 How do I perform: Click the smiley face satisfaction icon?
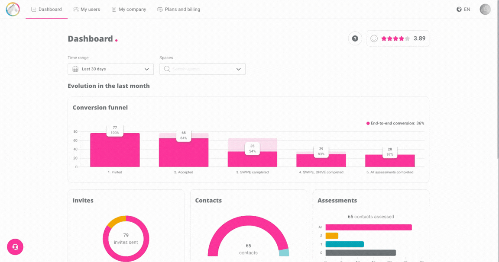[374, 38]
